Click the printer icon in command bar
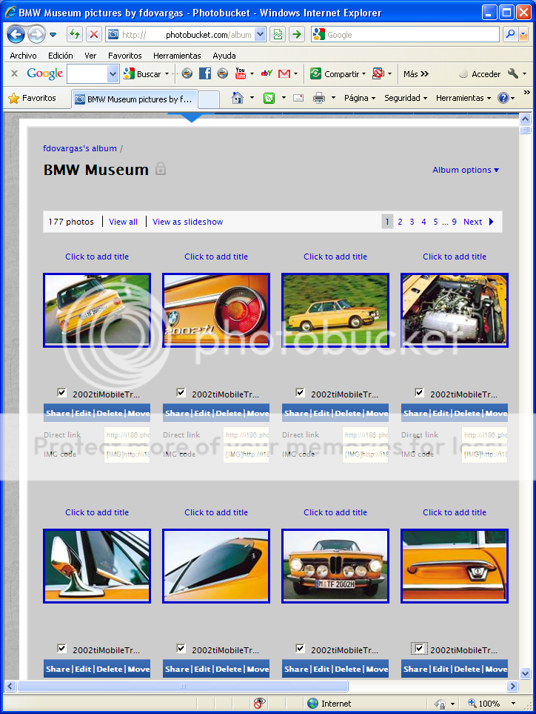This screenshot has width=536, height=714. 319,98
